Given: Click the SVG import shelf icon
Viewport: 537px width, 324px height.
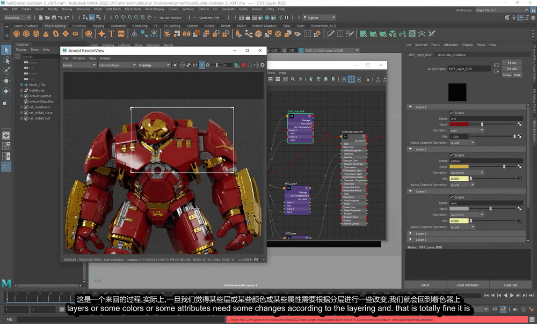Looking at the screenshot, I should click(121, 34).
